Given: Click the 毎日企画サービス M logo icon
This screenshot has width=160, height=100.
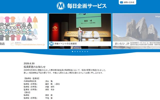Looking at the screenshot, I should click(61, 6).
